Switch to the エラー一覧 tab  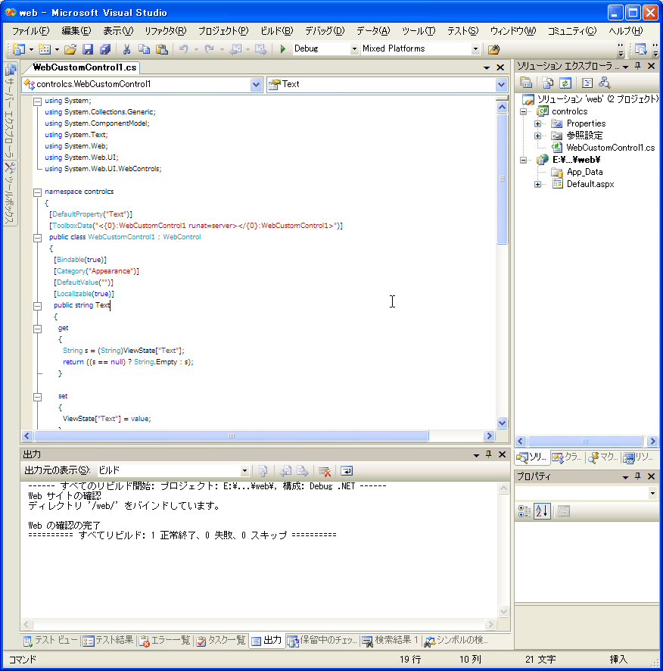[165, 640]
